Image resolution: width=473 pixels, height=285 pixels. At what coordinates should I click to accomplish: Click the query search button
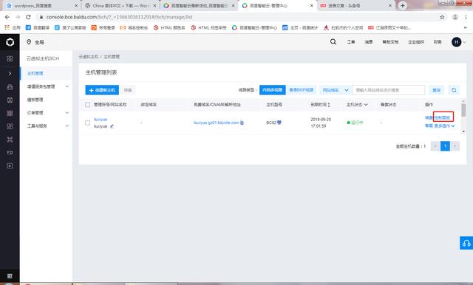[x=436, y=90]
